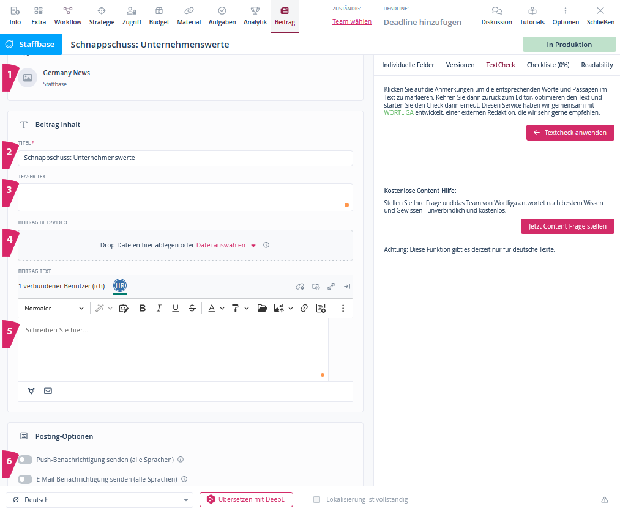Click the info icon beside Datei auswählen

(x=266, y=245)
